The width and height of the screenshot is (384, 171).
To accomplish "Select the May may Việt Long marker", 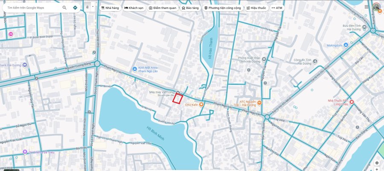I will pyautogui.click(x=177, y=91).
